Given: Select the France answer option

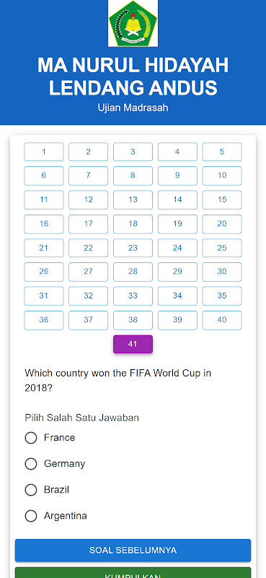Looking at the screenshot, I should [31, 438].
